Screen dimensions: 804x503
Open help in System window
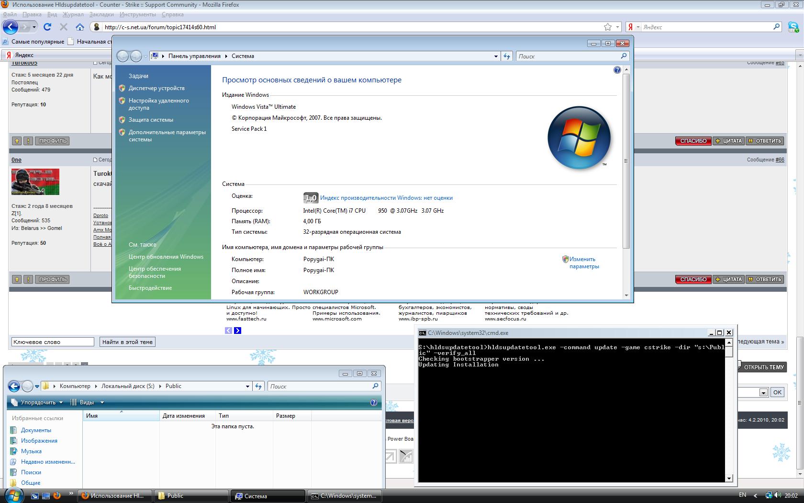tap(617, 70)
